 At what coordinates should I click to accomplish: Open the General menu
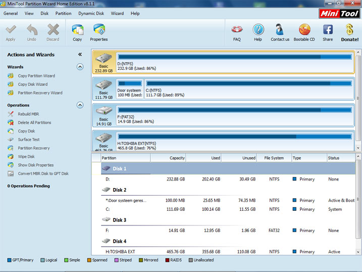[11, 14]
